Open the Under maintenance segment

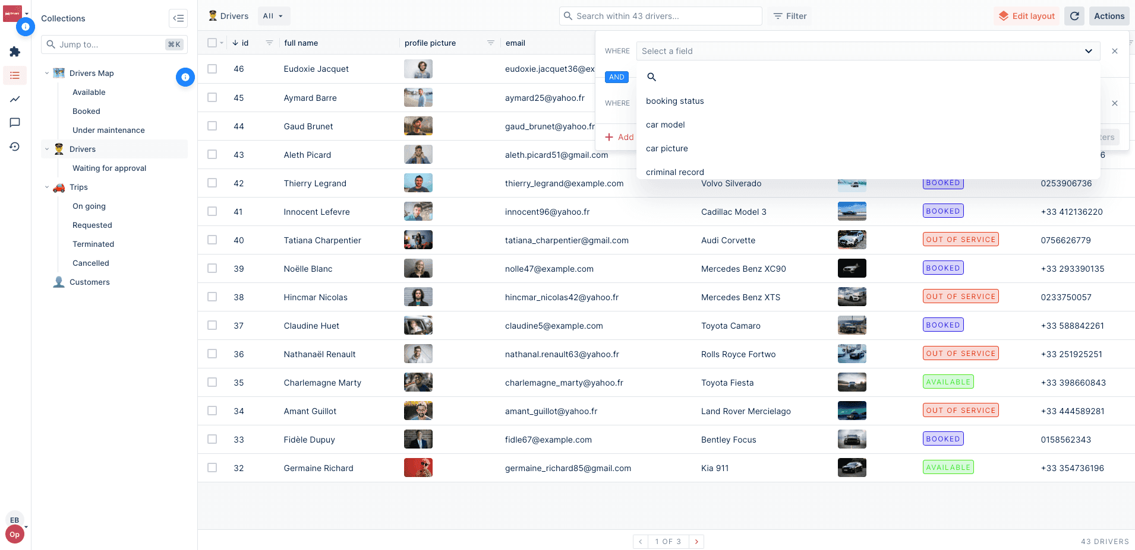coord(109,130)
